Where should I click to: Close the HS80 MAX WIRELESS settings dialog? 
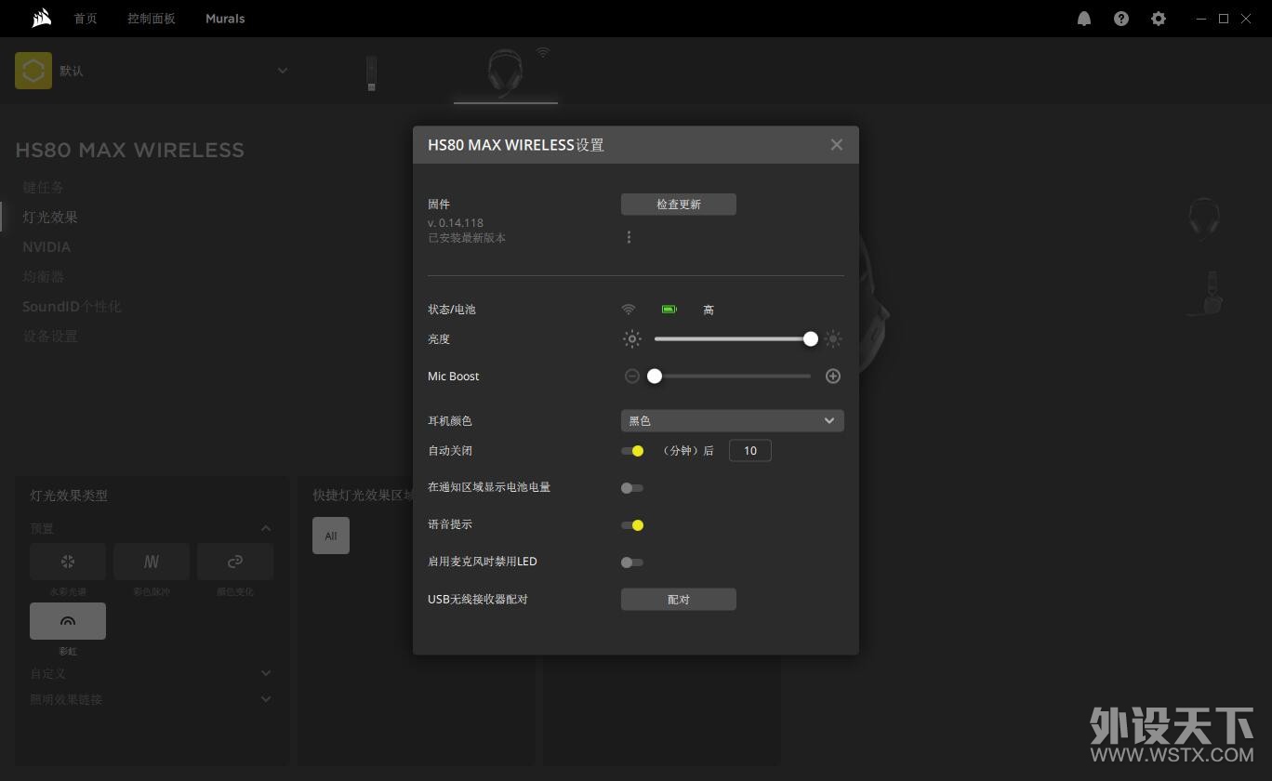tap(837, 145)
